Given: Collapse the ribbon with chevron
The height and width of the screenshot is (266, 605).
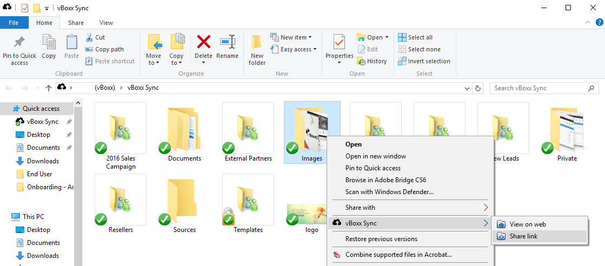Looking at the screenshot, I should 588,22.
